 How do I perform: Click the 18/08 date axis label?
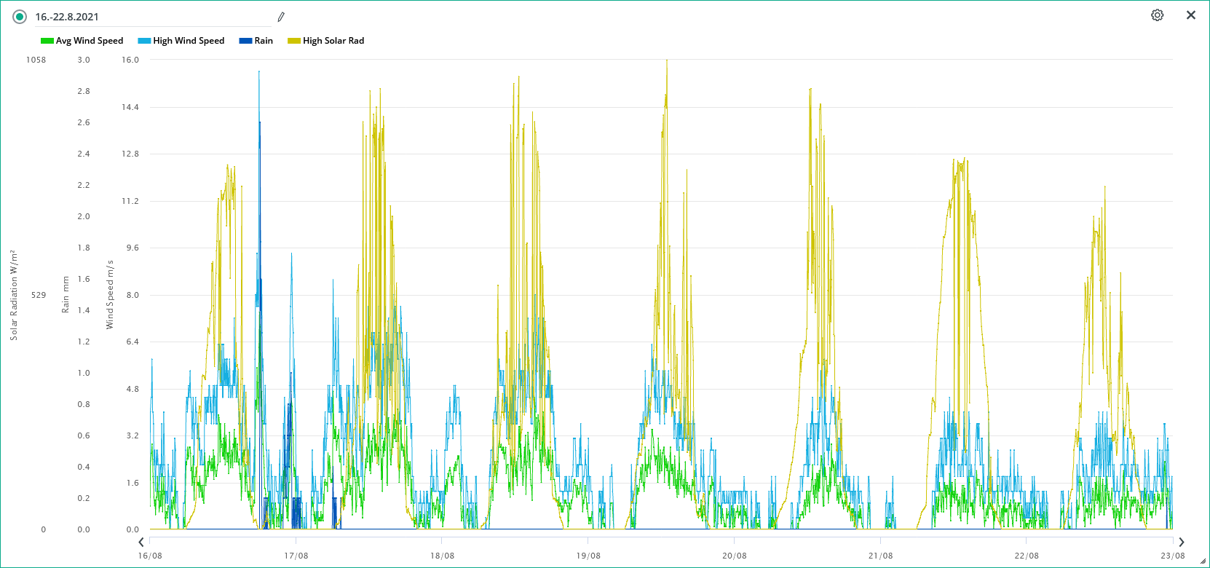tap(442, 556)
